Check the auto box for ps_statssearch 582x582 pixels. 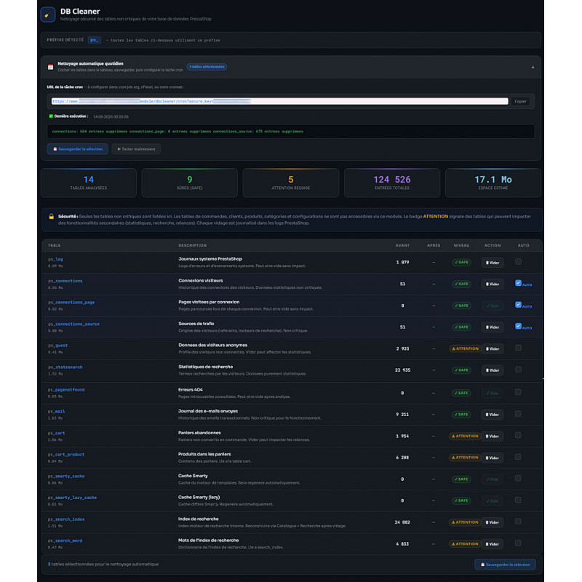tap(518, 370)
